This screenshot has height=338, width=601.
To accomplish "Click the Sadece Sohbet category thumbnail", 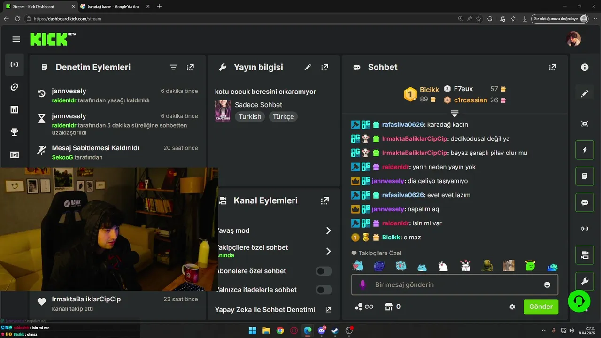I will [223, 111].
